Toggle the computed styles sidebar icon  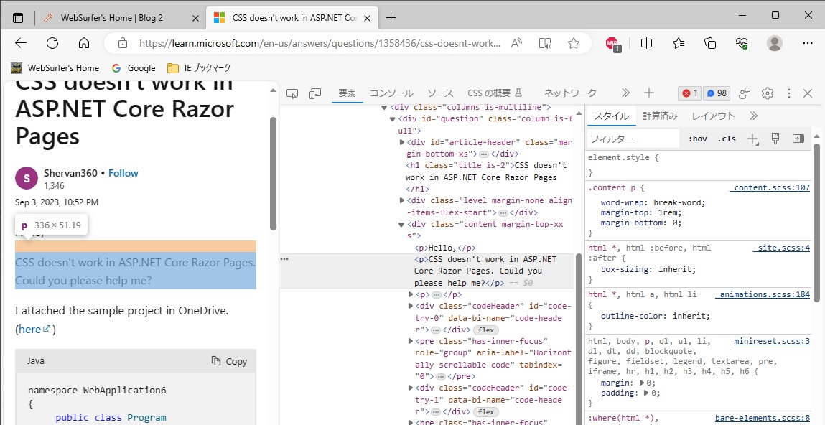[x=798, y=139]
